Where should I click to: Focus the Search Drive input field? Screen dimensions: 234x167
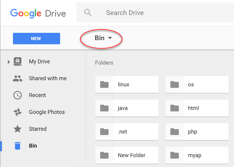(x=155, y=13)
